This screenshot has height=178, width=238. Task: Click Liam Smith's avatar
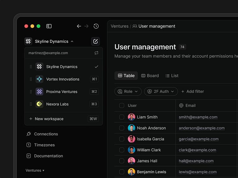[131, 117]
